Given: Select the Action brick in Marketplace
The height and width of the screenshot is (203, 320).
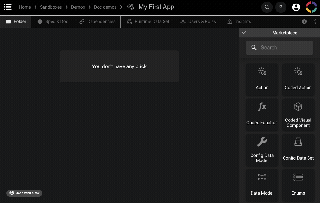Looking at the screenshot, I should 262,79.
